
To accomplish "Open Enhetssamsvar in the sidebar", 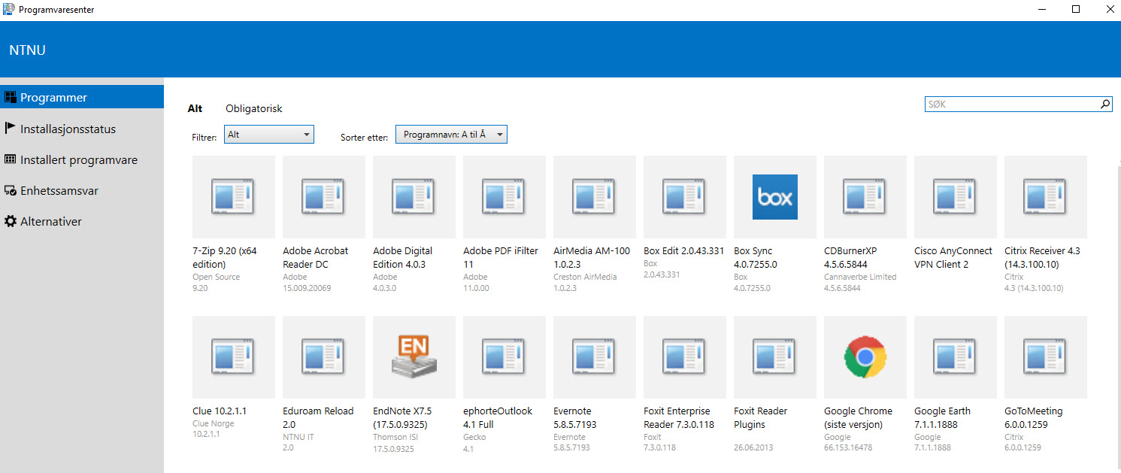I will (x=82, y=190).
